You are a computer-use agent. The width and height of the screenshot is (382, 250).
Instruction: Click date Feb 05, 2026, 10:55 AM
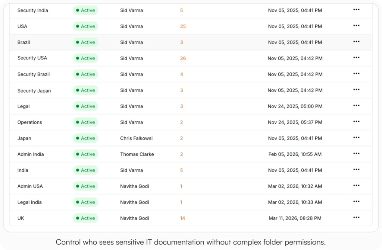[295, 154]
